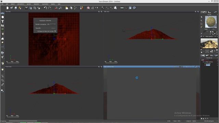Click the Main camera preview thumbnail
Screen dimensions: 219x123
tap(209, 43)
